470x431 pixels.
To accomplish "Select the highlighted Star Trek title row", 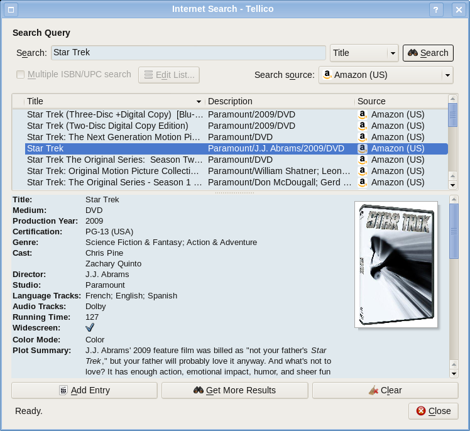I will coord(236,149).
